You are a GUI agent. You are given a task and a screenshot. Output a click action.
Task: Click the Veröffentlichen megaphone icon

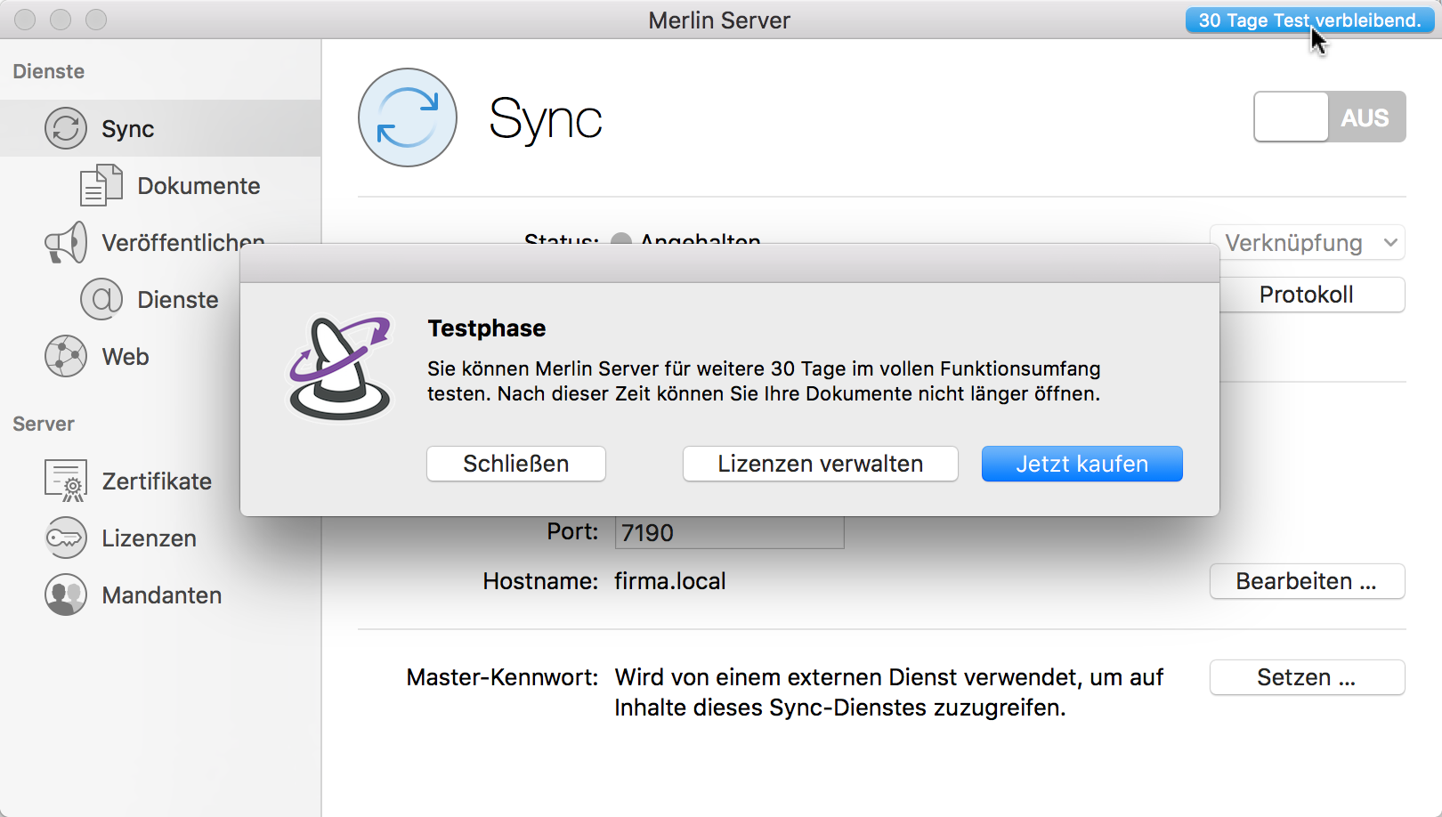click(x=66, y=242)
